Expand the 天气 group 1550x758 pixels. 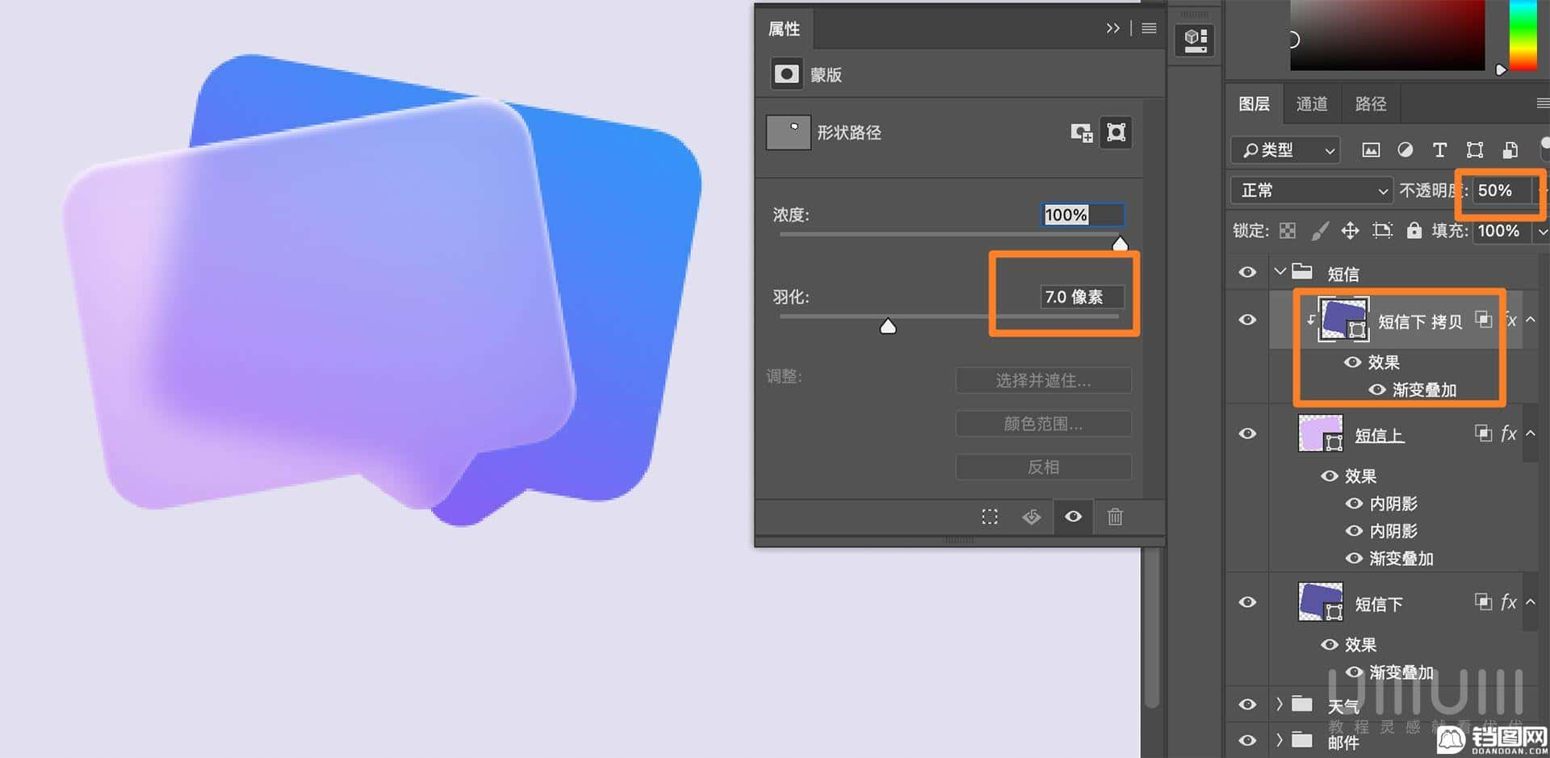point(1280,704)
